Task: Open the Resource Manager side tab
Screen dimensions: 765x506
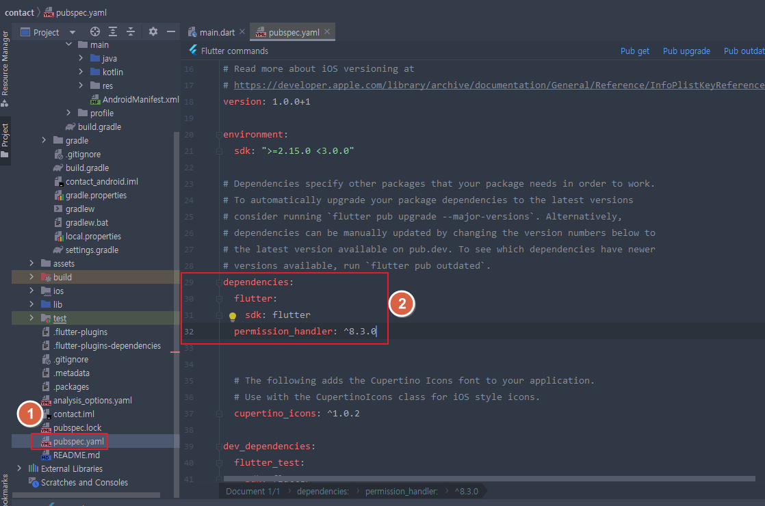Action: [5, 68]
